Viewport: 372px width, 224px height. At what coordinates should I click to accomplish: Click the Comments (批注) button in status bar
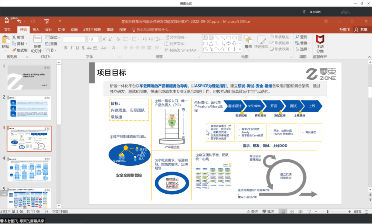pos(269,212)
